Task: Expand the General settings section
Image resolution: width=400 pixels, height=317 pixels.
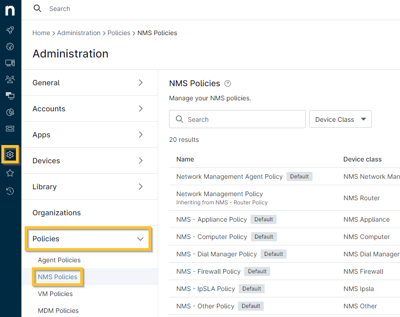Action: pos(140,83)
